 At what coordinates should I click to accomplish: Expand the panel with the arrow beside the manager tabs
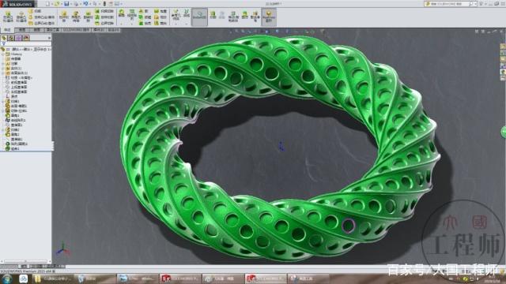(x=49, y=38)
